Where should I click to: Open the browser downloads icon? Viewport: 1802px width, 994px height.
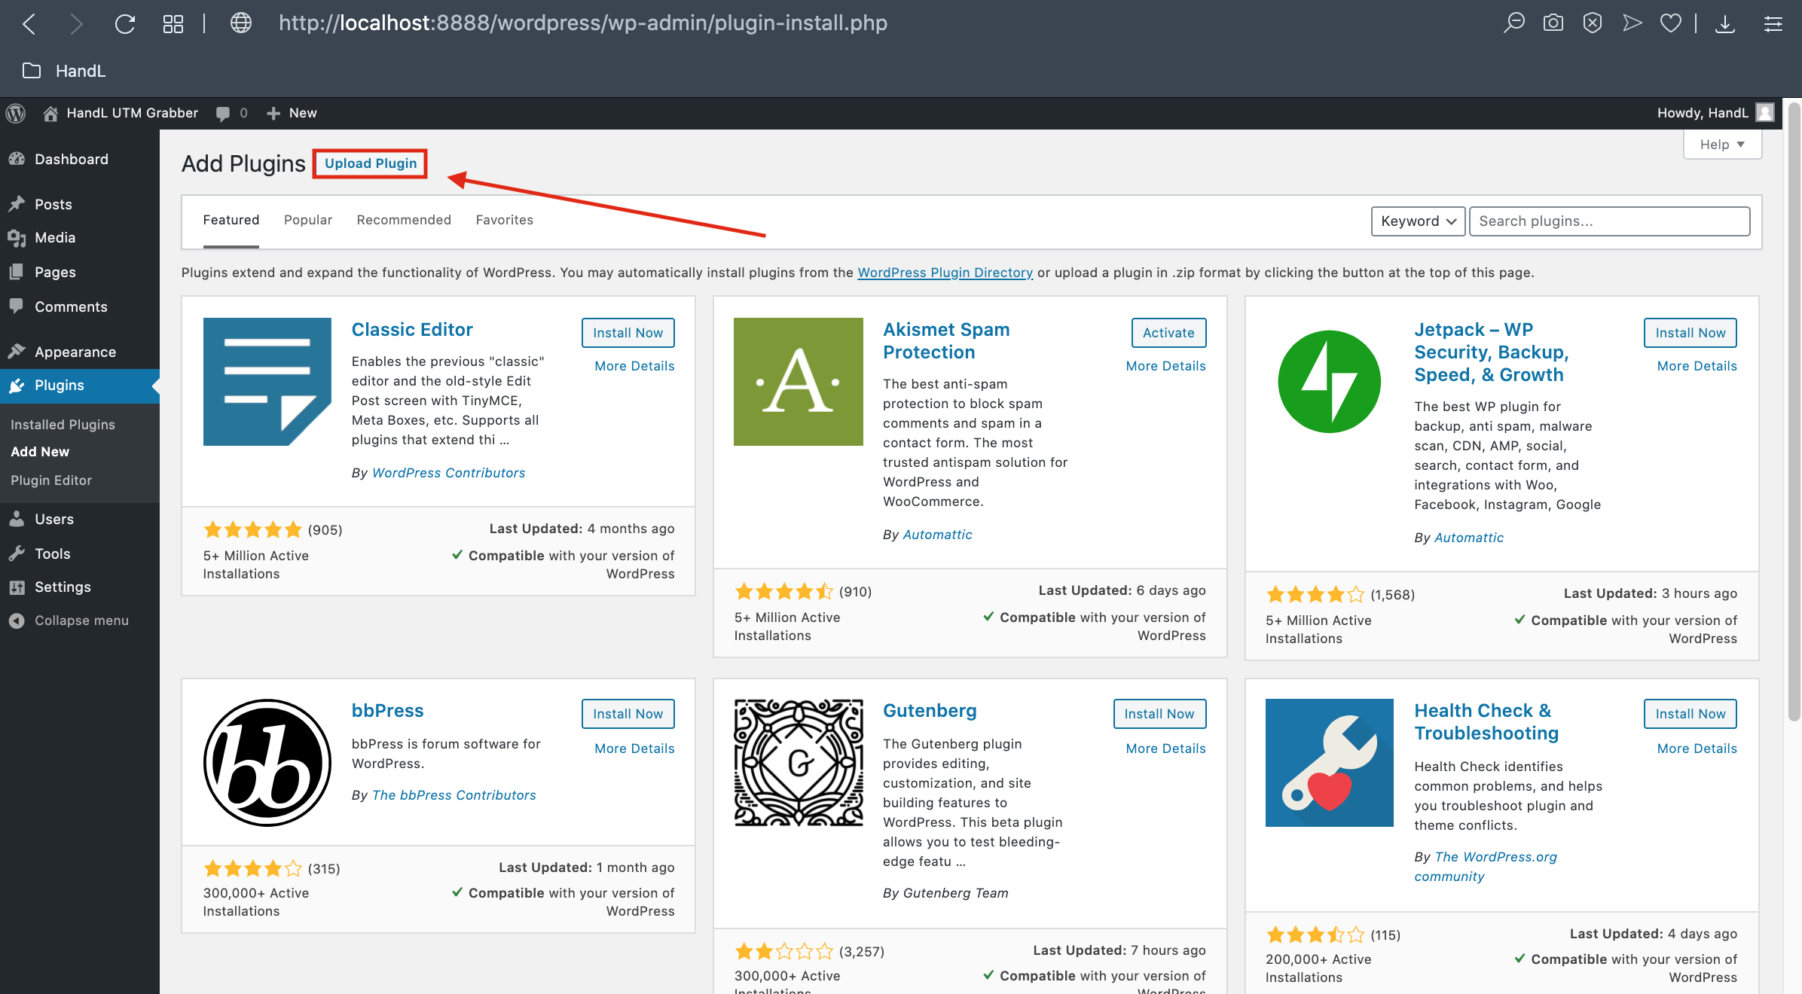(x=1724, y=23)
